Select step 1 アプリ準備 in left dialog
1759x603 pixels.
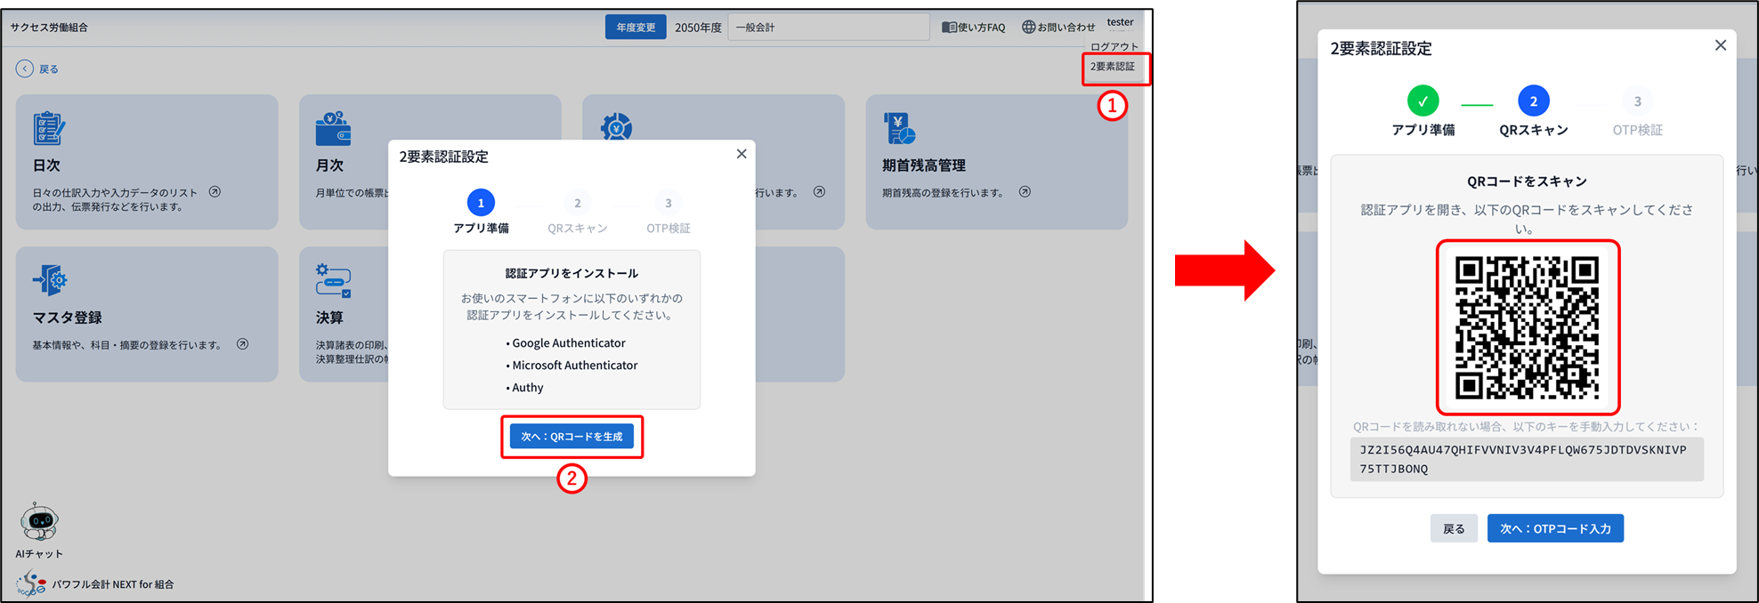[x=481, y=203]
